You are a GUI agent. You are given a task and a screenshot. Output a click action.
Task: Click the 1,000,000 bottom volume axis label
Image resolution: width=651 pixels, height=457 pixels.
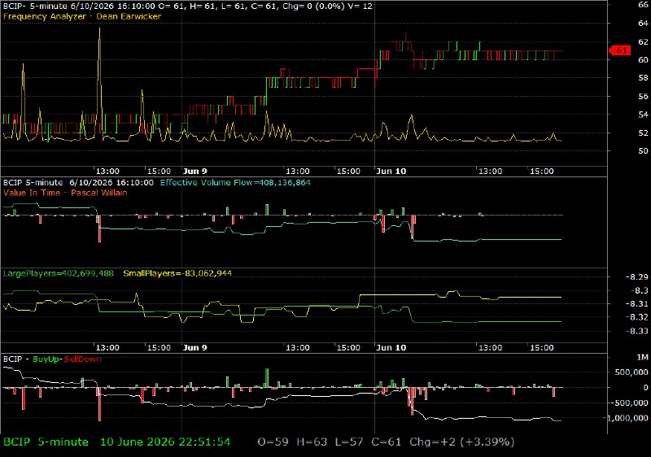click(x=628, y=419)
